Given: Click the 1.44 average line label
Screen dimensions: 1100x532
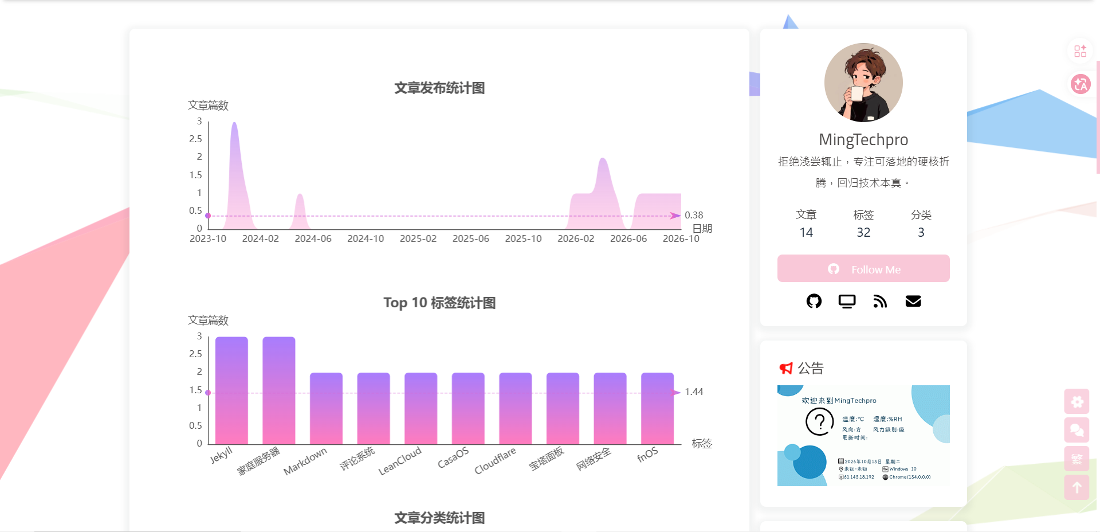Looking at the screenshot, I should [694, 392].
